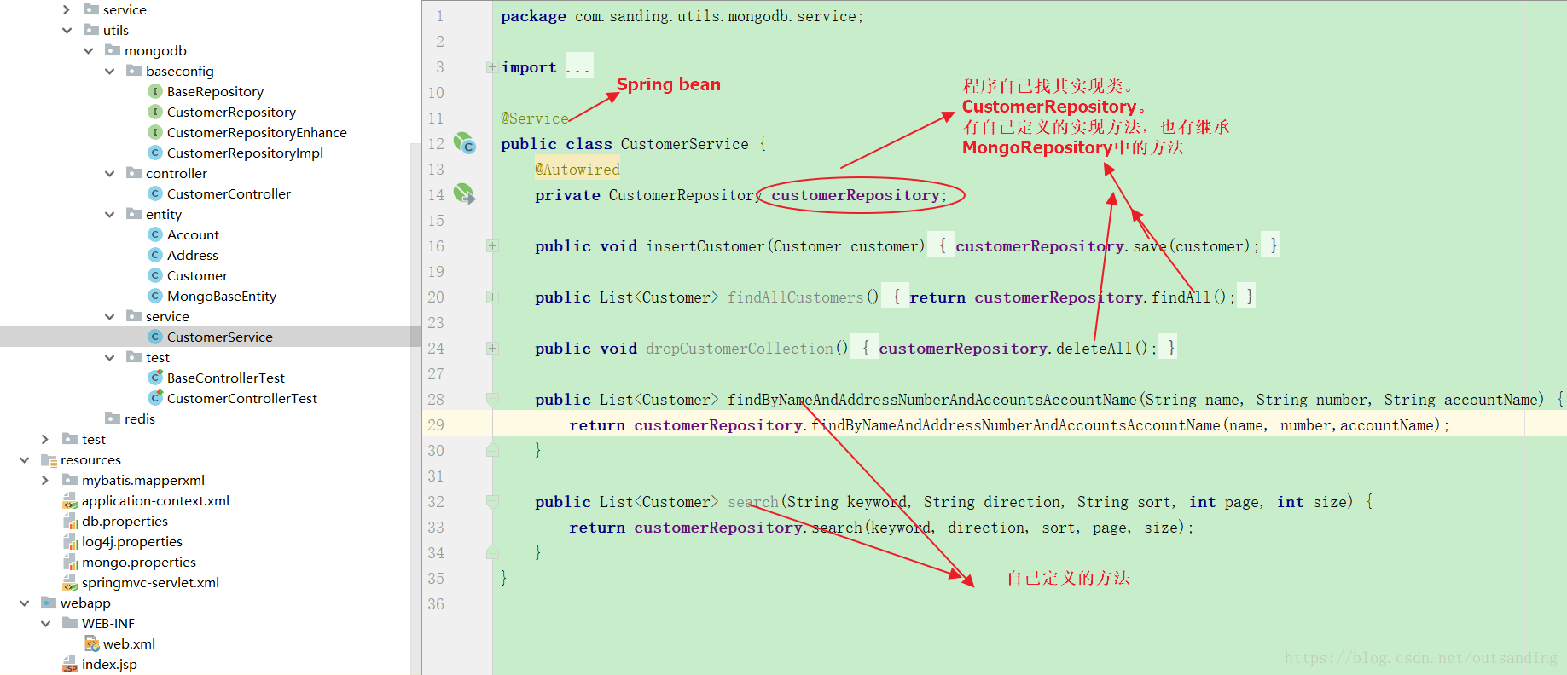This screenshot has width=1567, height=675.
Task: Click the application-context.xml file icon
Action: point(71,501)
